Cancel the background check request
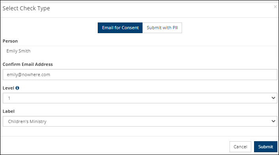 click(x=240, y=147)
